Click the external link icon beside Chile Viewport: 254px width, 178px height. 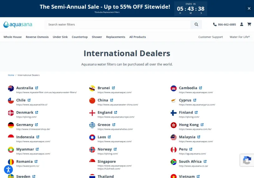coord(29,100)
